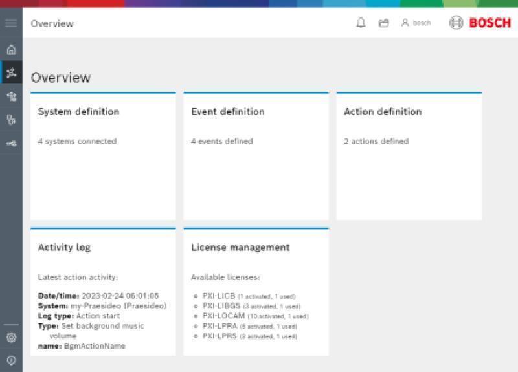Open the System definition sidebar icon
The width and height of the screenshot is (518, 372).
point(11,96)
